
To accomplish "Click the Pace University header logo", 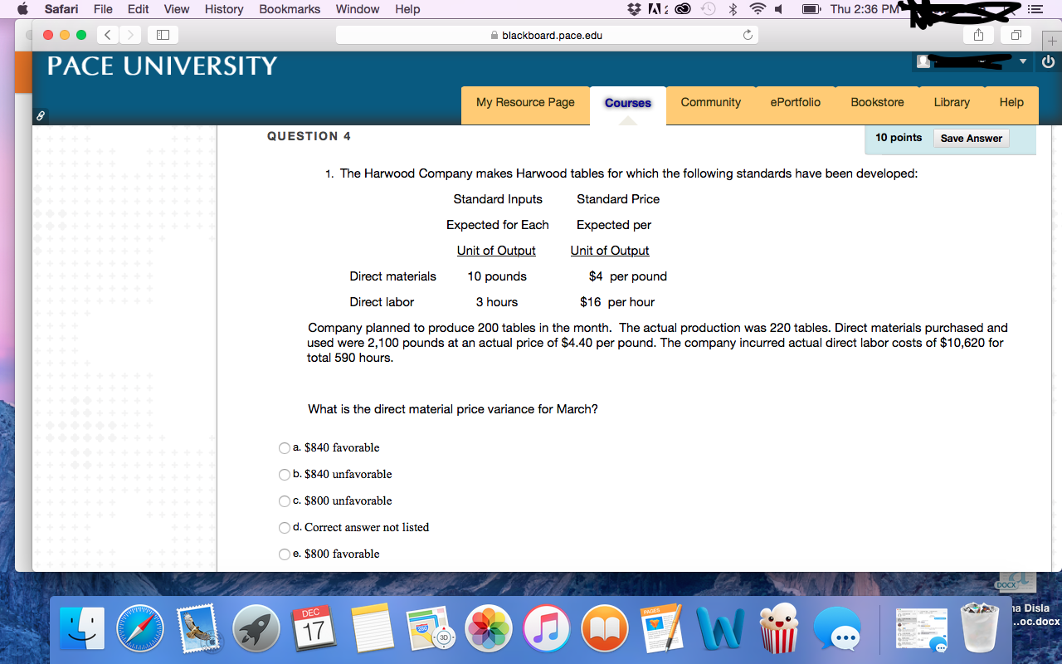I will pyautogui.click(x=162, y=66).
